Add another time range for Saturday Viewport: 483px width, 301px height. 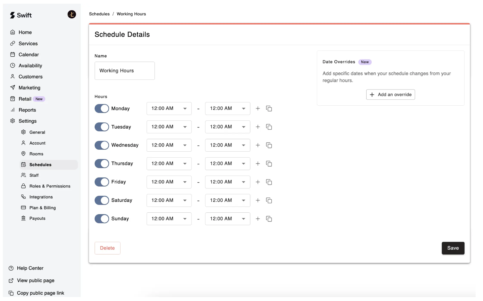[x=258, y=200]
